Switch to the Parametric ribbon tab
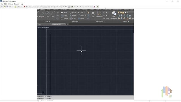Image resolution: width=181 pixels, height=102 pixels. [x=64, y=10]
